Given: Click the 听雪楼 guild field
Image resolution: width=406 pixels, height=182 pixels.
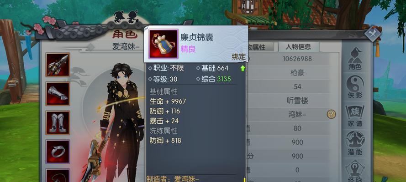Looking at the screenshot, I should pyautogui.click(x=297, y=101).
